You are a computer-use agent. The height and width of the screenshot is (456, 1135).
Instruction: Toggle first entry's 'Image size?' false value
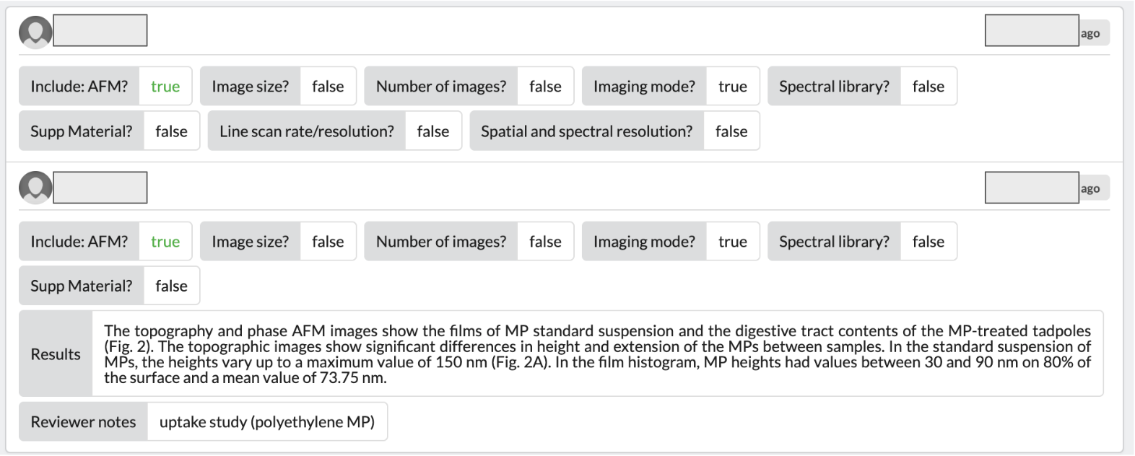[328, 87]
